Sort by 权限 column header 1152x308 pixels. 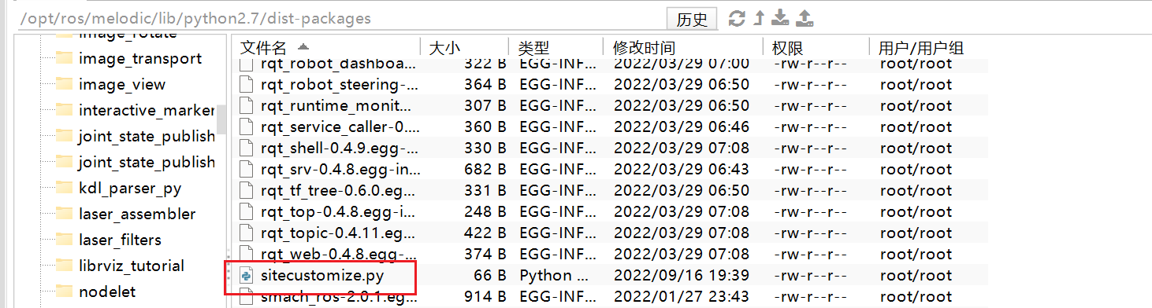point(788,48)
